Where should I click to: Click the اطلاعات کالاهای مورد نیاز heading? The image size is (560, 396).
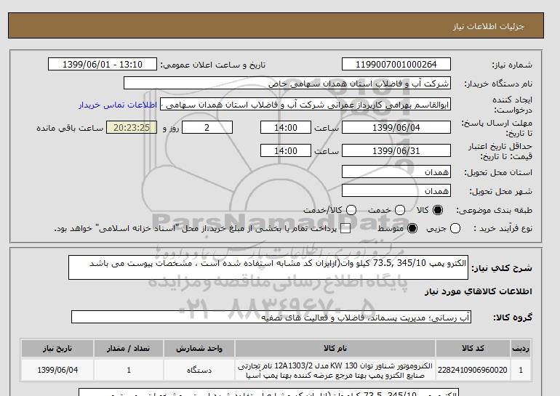click(479, 291)
